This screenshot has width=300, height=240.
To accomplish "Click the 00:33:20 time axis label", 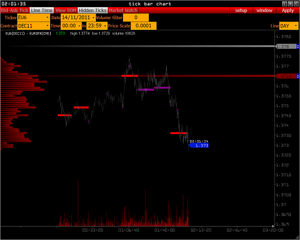I will [93, 230].
